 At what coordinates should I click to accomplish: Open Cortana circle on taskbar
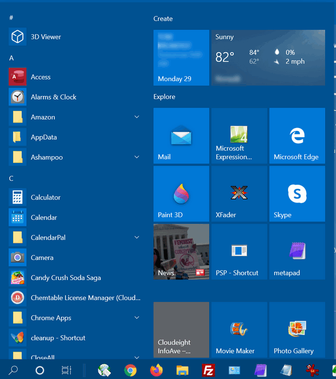tap(39, 370)
